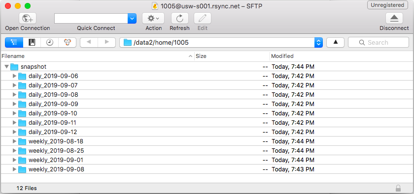Click the Unregistered button
The width and height of the screenshot is (414, 194).
coord(387,5)
